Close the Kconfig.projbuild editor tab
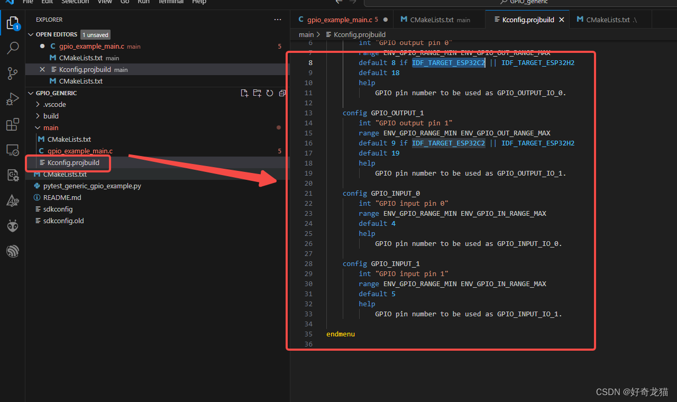The image size is (677, 402). point(562,20)
